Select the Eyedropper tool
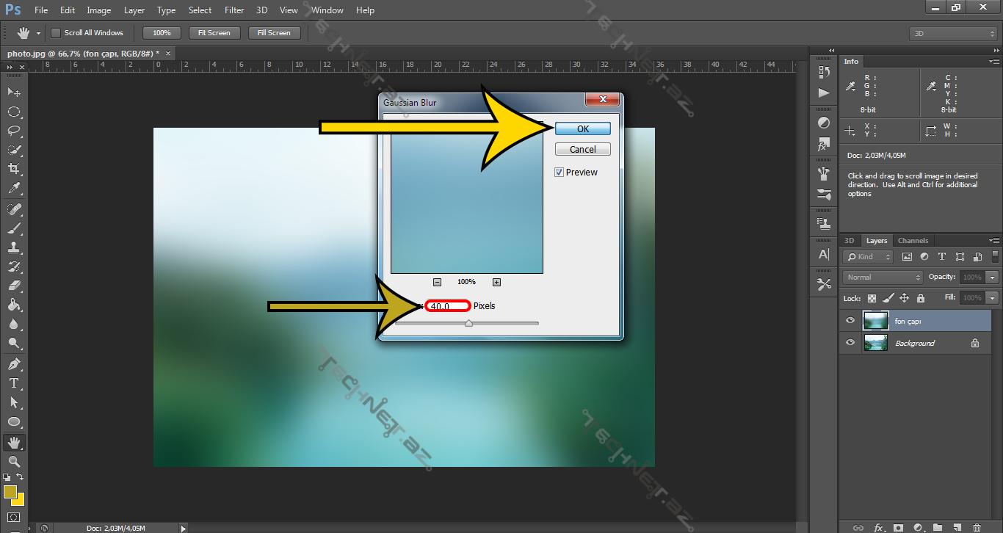The width and height of the screenshot is (1003, 533). pyautogui.click(x=14, y=189)
